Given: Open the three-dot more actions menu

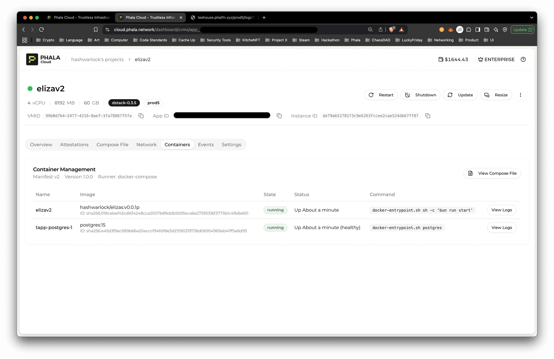Looking at the screenshot, I should tap(520, 95).
